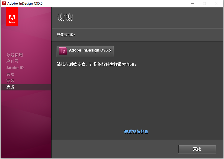Click the red Adobe logo in sidebar
Screen dimensions: 224x159
point(12,17)
